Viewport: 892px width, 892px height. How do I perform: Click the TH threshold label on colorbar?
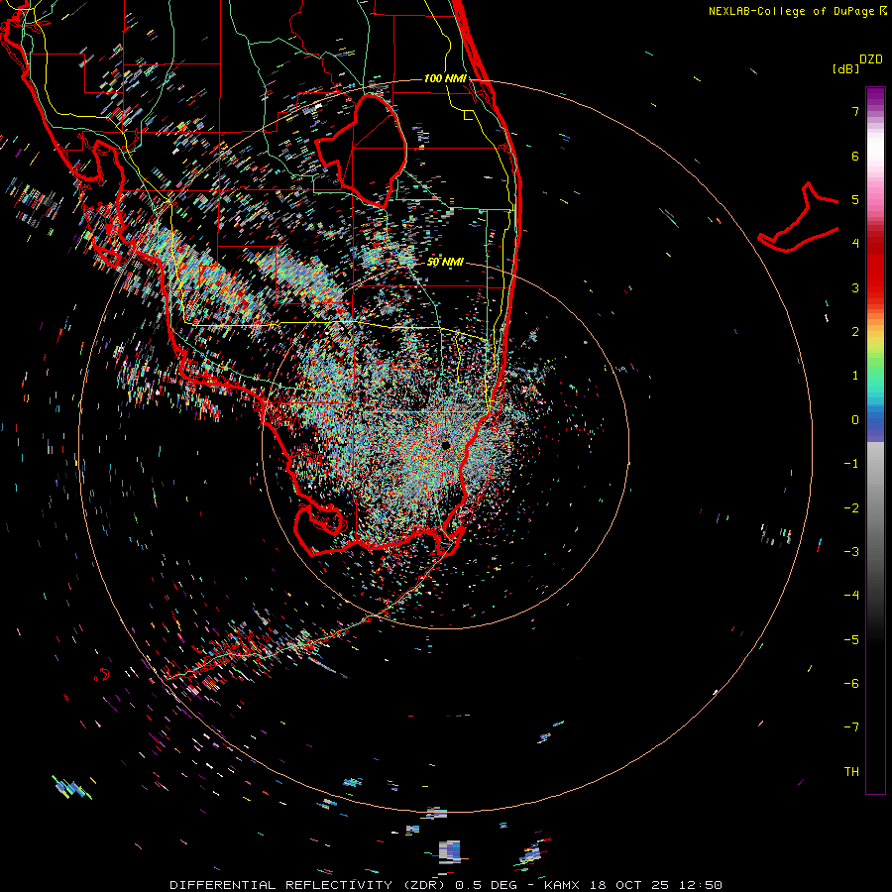851,771
